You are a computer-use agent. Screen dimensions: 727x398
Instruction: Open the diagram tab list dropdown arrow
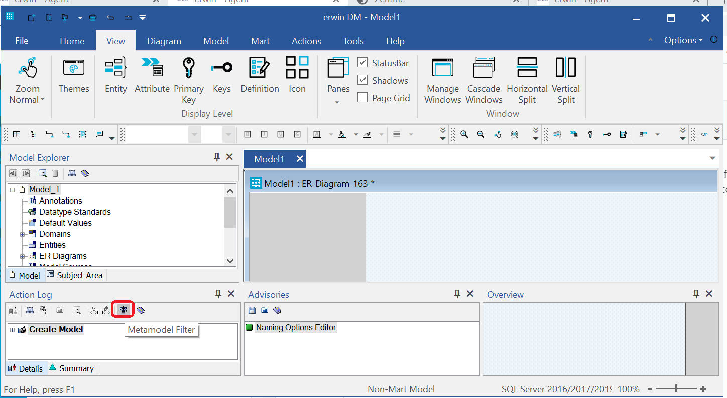click(x=713, y=159)
